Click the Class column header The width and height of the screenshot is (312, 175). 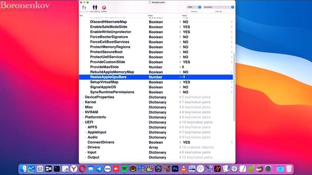coord(150,16)
